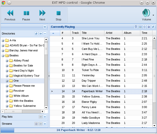Click playlist scrollbar up arrow
This screenshot has height=134, width=157.
click(x=154, y=38)
